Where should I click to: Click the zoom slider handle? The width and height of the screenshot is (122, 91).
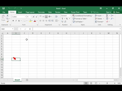pos(107,83)
